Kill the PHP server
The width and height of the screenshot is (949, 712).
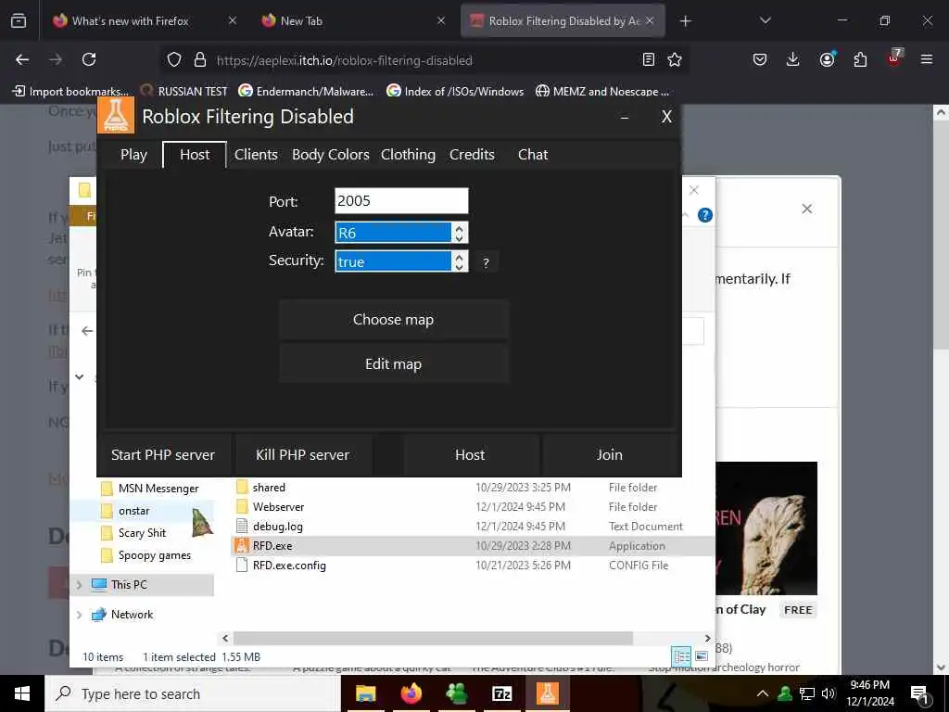click(303, 454)
